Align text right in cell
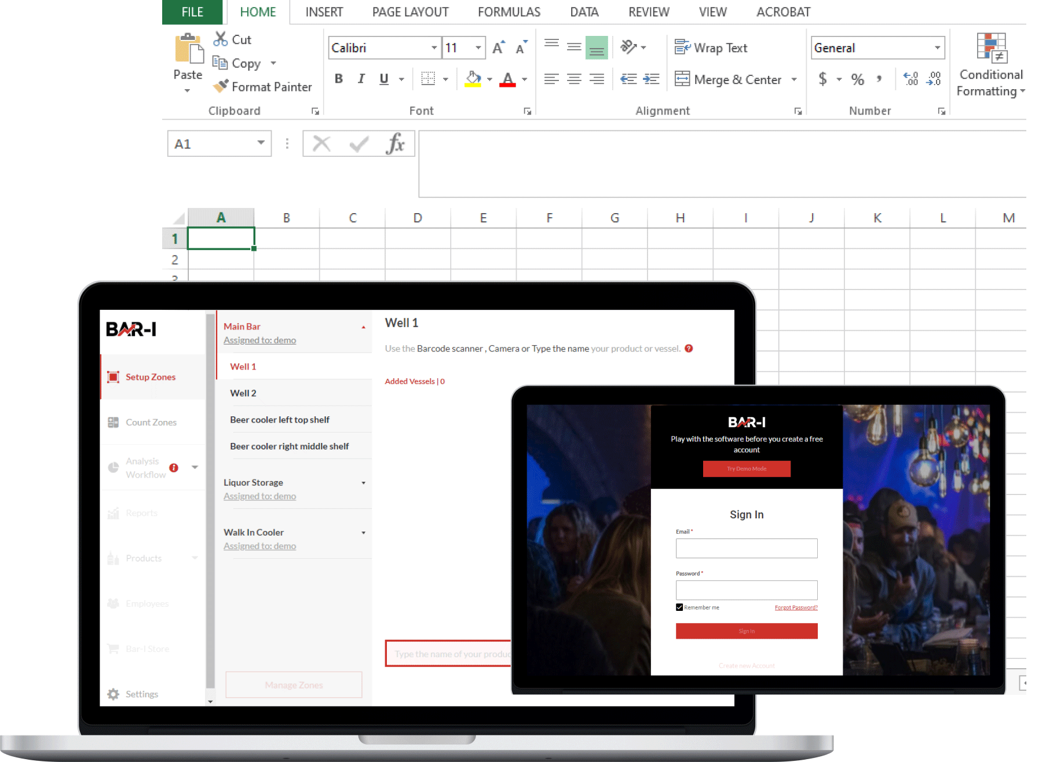The height and width of the screenshot is (762, 1046). coord(597,79)
